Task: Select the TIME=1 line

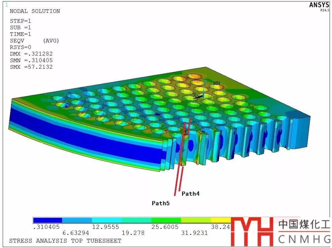Action: tap(20, 34)
